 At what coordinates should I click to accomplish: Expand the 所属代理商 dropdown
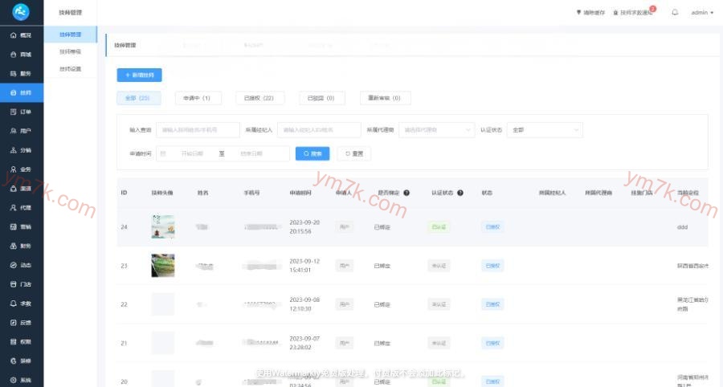pyautogui.click(x=437, y=129)
